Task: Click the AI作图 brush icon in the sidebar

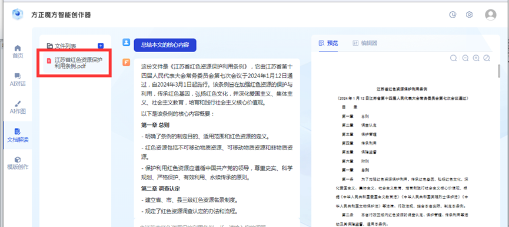Action: coord(18,104)
